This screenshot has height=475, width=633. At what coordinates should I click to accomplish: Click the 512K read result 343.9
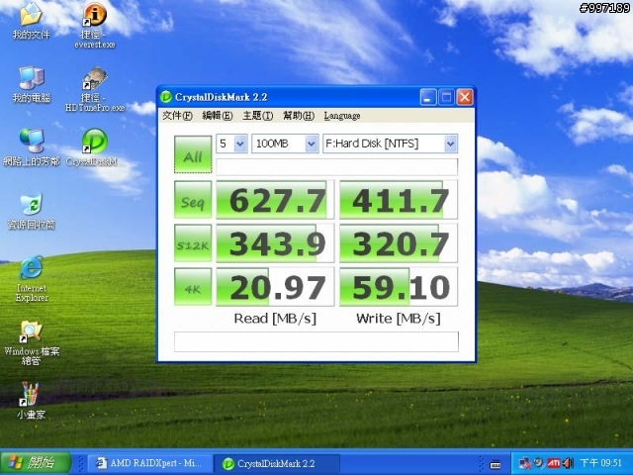tap(275, 243)
